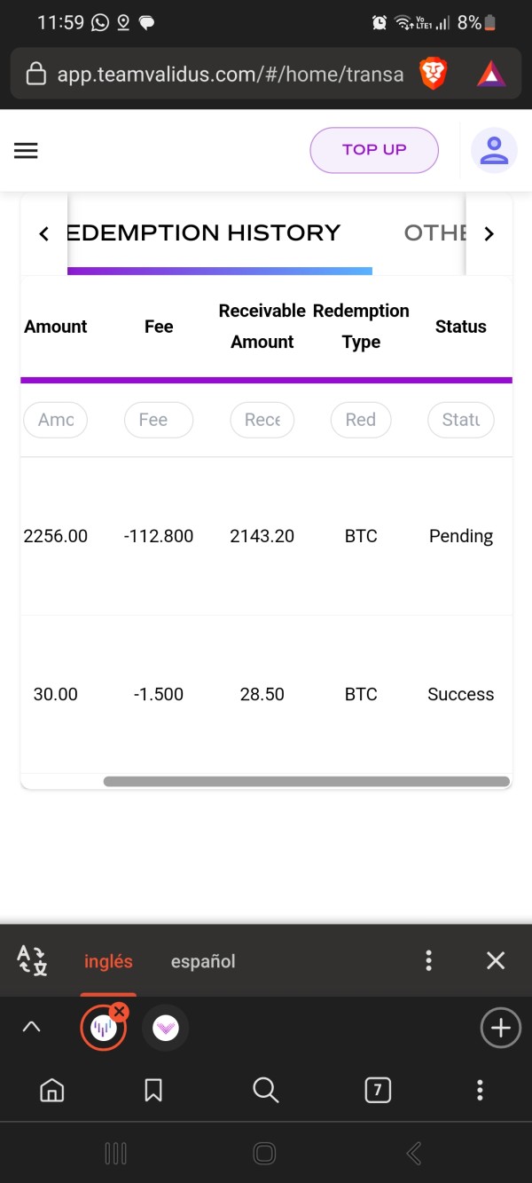Viewport: 532px width, 1183px height.
Task: Open the translate language icon
Action: click(32, 960)
